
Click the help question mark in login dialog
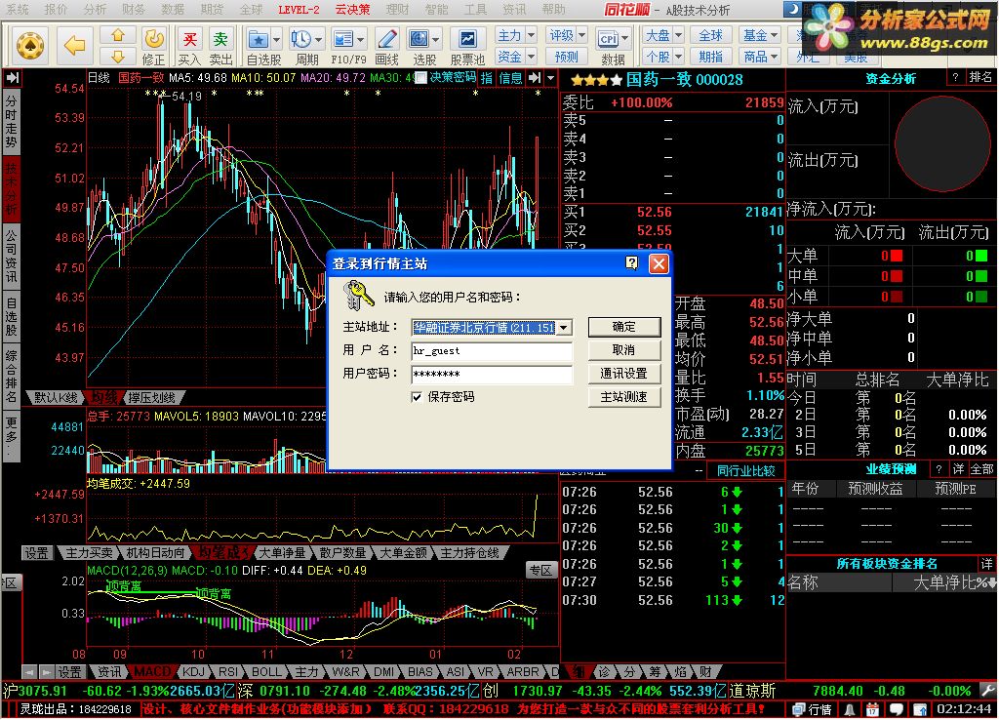pos(631,263)
